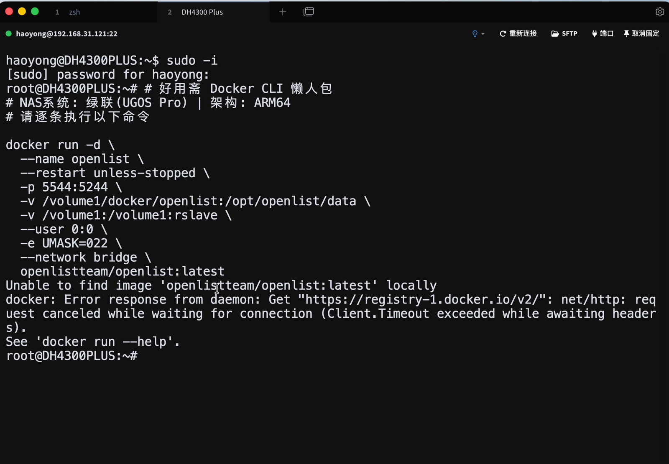Open 端口 port forwarding
The height and width of the screenshot is (464, 669).
(603, 33)
